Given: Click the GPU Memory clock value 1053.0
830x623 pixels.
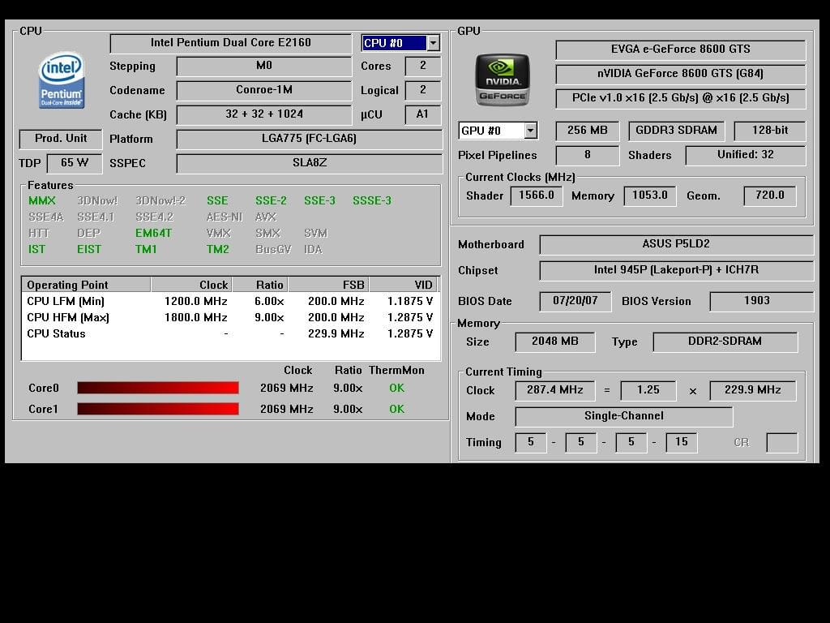Looking at the screenshot, I should [649, 195].
